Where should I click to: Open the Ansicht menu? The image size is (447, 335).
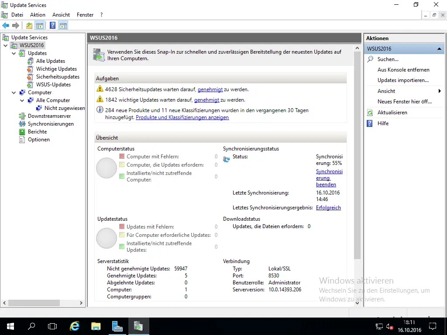pos(61,15)
